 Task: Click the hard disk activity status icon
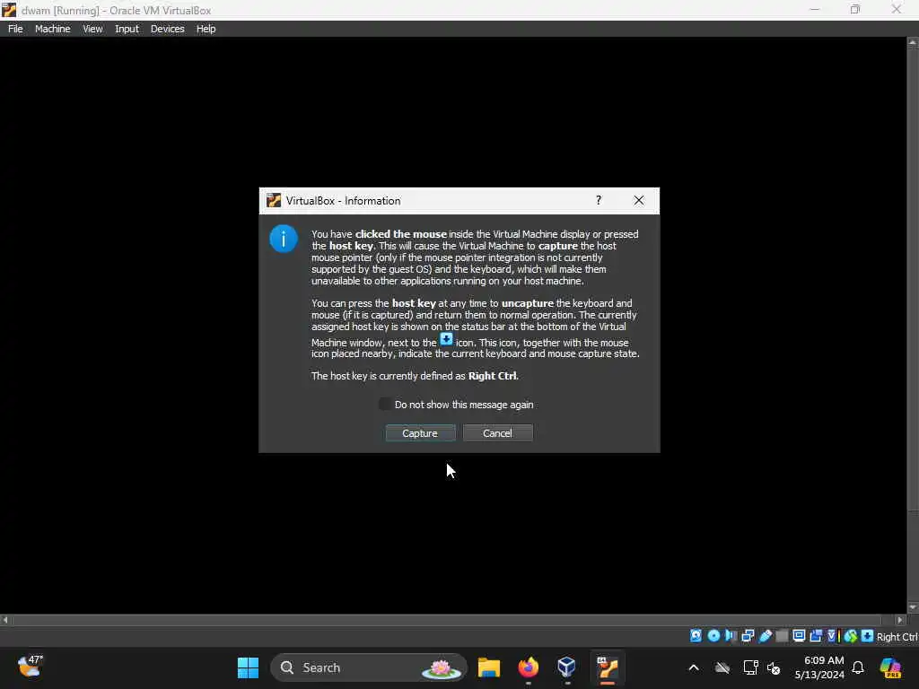696,636
